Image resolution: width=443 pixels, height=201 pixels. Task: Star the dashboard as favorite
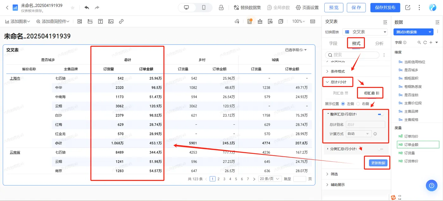pos(72,8)
